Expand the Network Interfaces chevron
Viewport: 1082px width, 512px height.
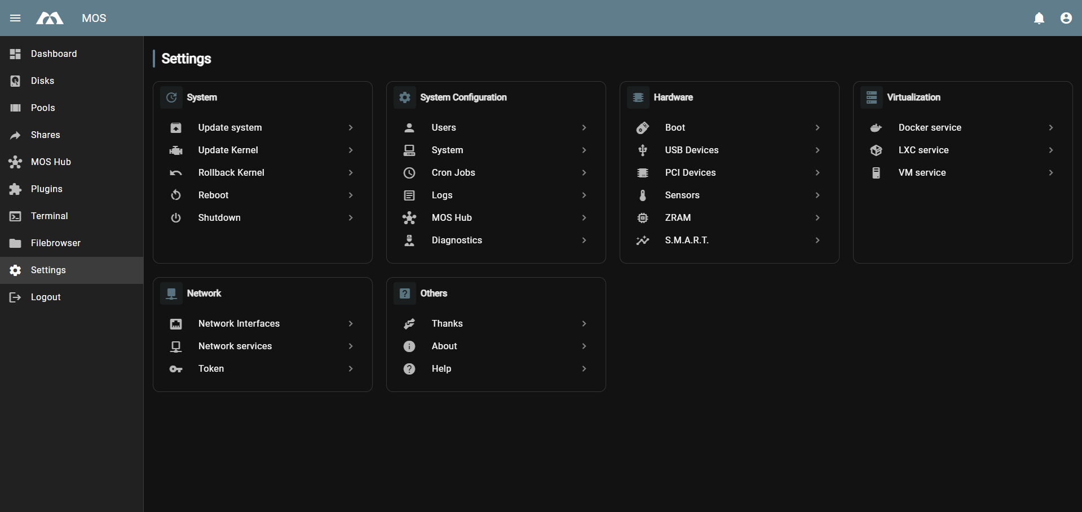tap(350, 323)
